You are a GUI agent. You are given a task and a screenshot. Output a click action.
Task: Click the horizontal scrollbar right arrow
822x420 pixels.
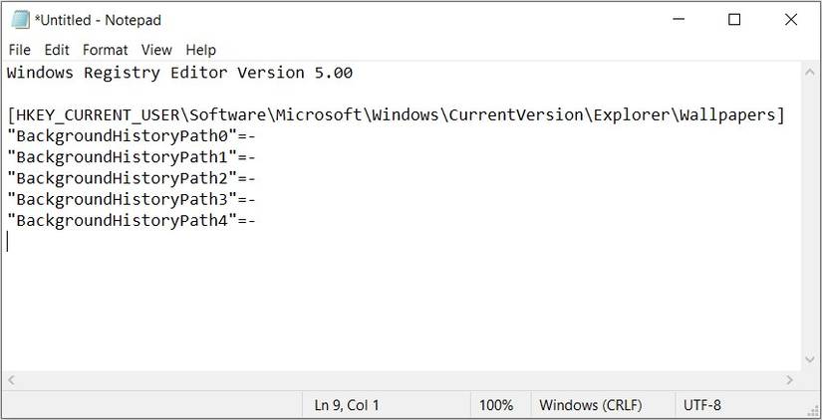pos(790,380)
